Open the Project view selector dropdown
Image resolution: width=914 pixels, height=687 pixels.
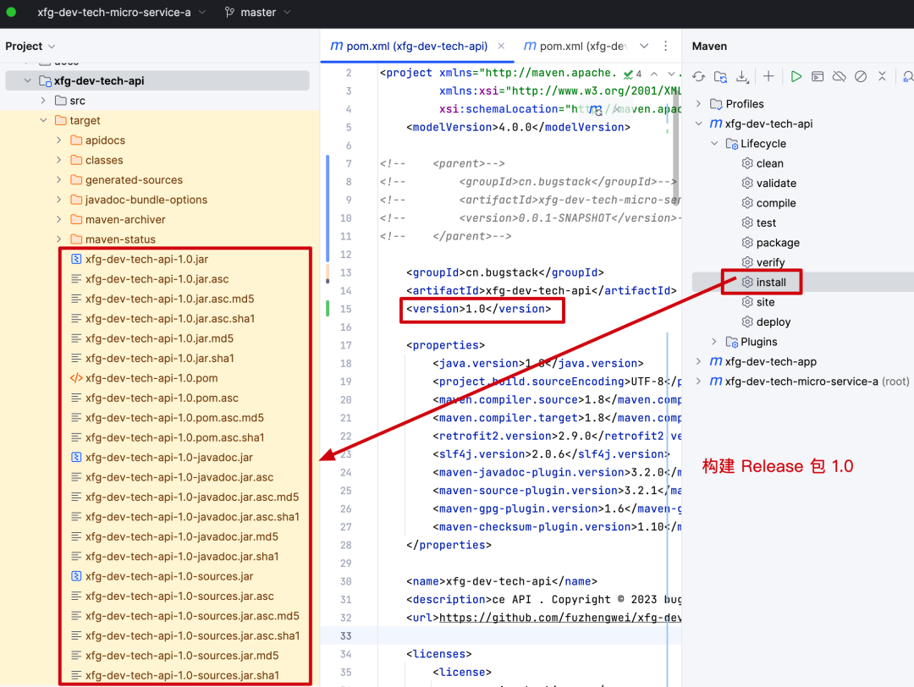(x=30, y=46)
